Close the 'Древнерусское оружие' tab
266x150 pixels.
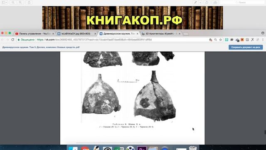[137, 34]
